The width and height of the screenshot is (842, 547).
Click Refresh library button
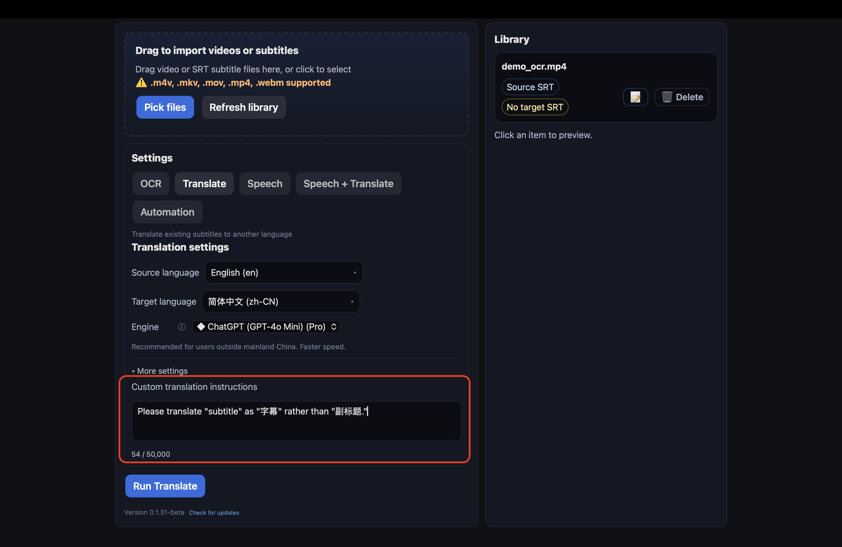pyautogui.click(x=244, y=107)
